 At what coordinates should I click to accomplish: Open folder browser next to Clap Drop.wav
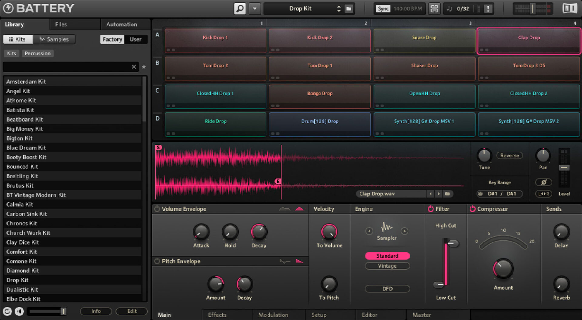point(448,194)
